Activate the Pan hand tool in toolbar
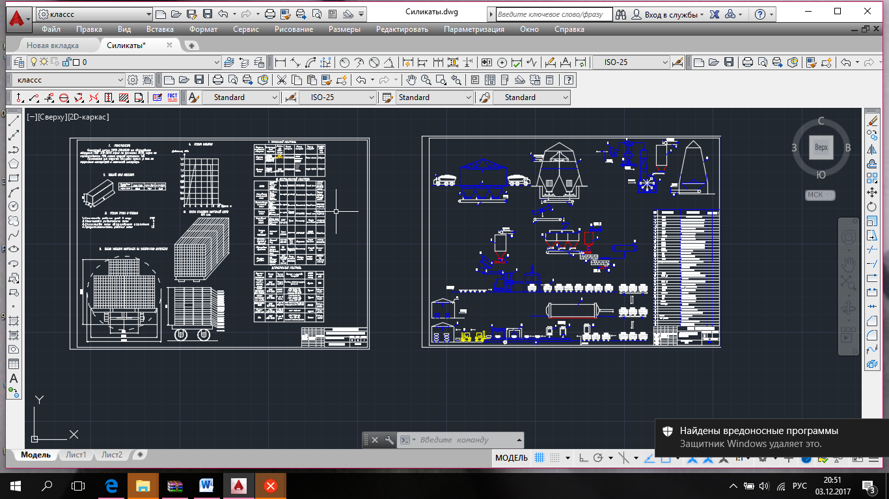Viewport: 889px width, 499px height. [411, 80]
